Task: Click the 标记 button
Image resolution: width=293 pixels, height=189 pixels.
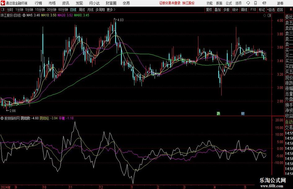Action: tap(262, 10)
